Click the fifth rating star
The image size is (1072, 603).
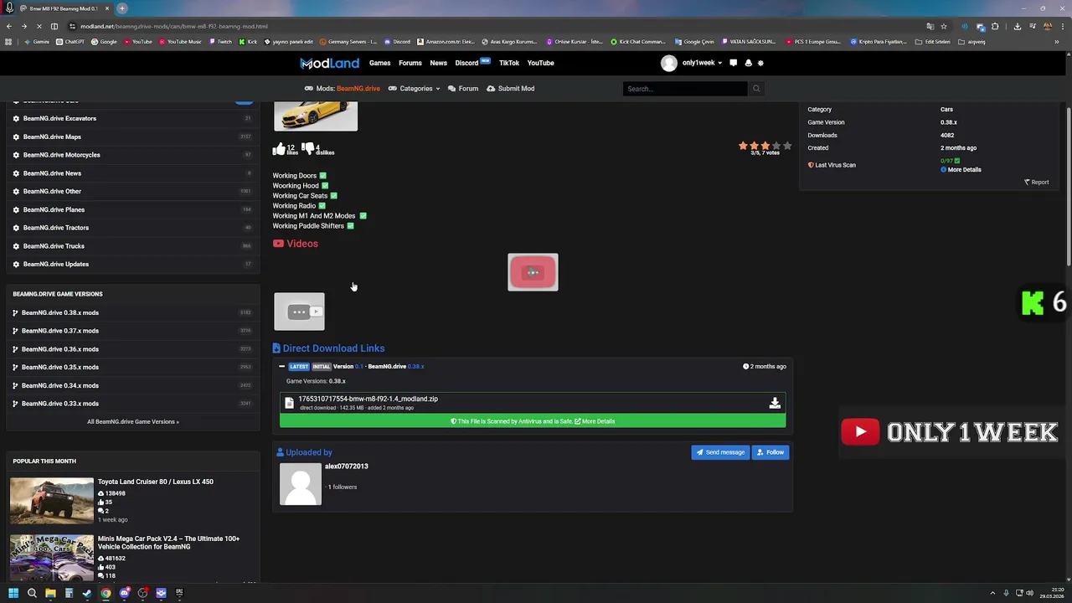point(786,146)
